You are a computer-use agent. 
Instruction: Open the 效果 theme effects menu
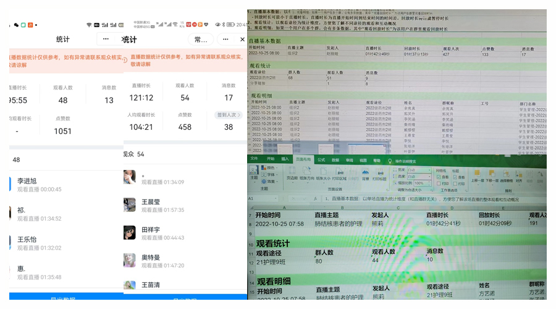[268, 181]
